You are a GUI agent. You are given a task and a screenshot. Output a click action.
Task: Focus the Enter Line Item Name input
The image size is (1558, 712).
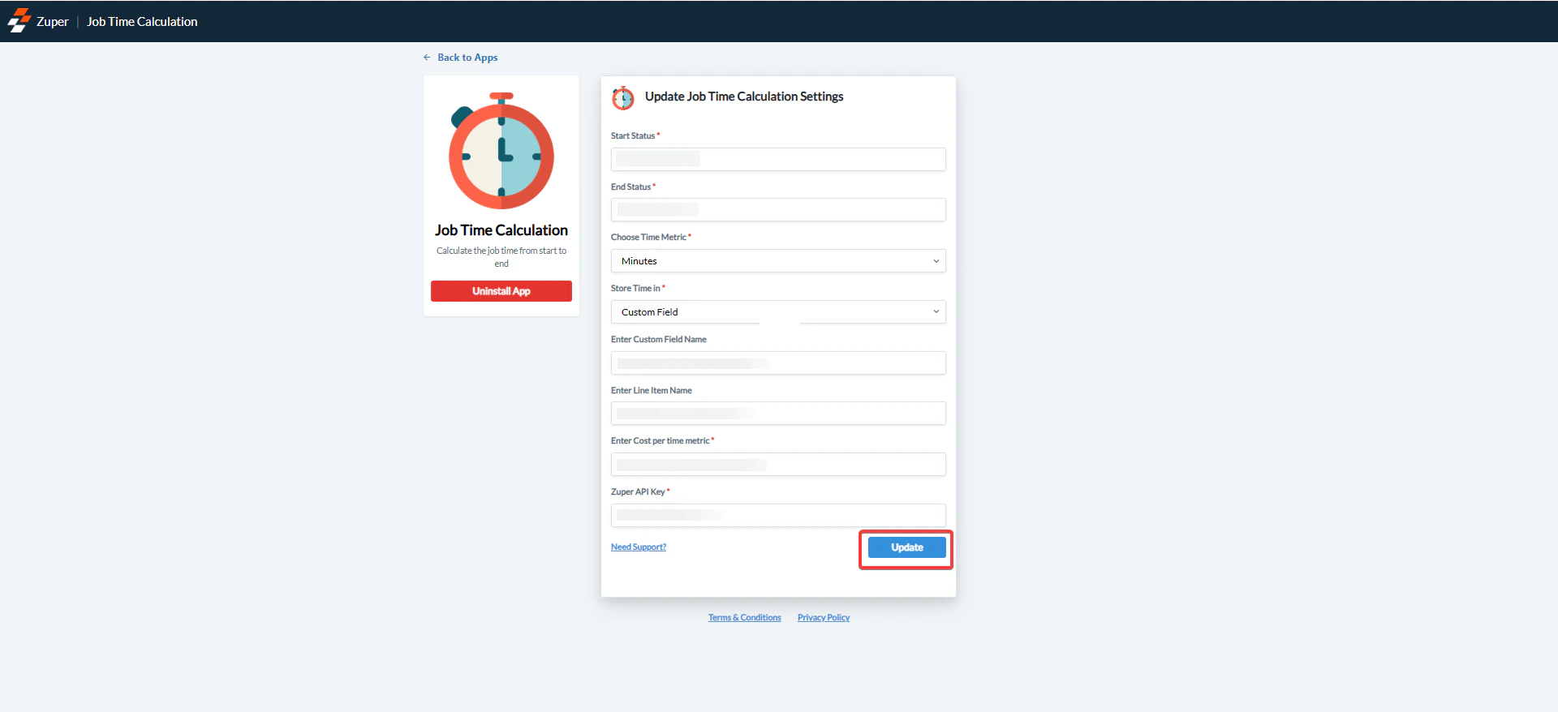pyautogui.click(x=778, y=414)
